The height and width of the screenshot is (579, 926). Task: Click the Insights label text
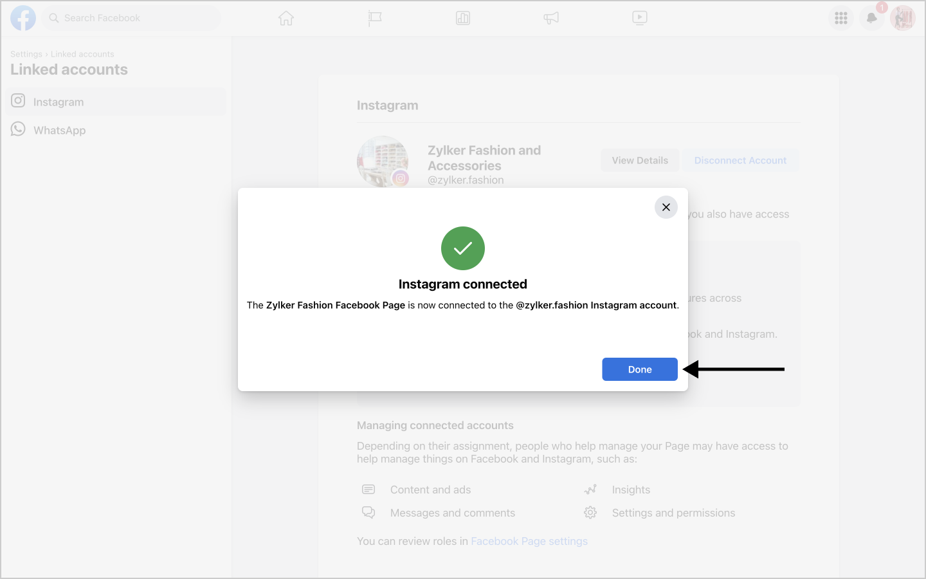pyautogui.click(x=631, y=490)
